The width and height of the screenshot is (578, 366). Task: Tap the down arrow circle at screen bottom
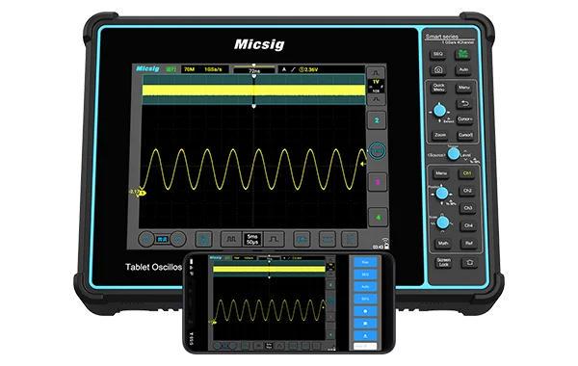tap(178, 240)
